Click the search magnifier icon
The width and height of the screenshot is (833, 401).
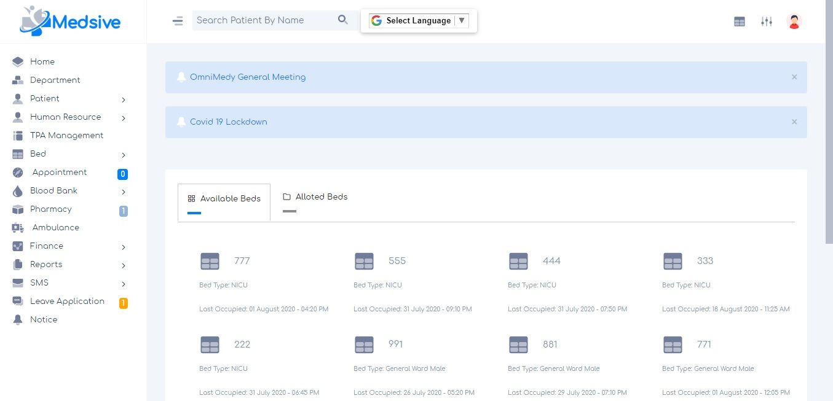(x=343, y=20)
